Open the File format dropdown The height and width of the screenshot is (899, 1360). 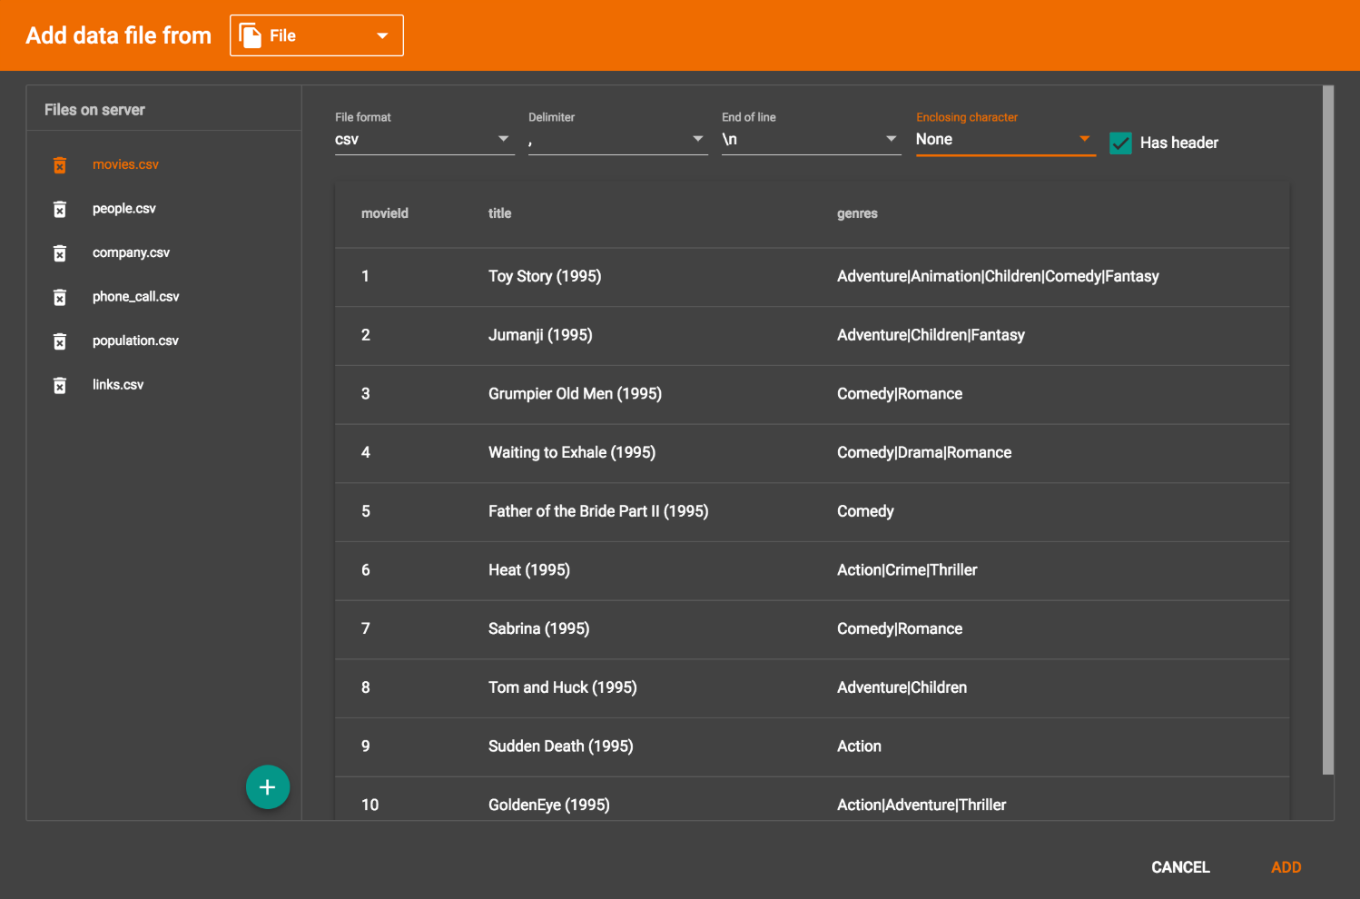tap(424, 139)
